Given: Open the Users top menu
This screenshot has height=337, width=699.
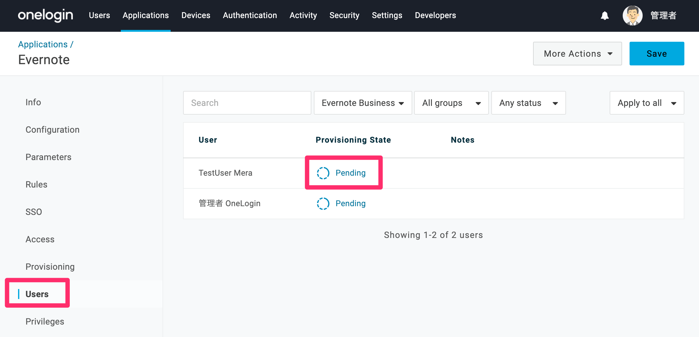Looking at the screenshot, I should [99, 15].
